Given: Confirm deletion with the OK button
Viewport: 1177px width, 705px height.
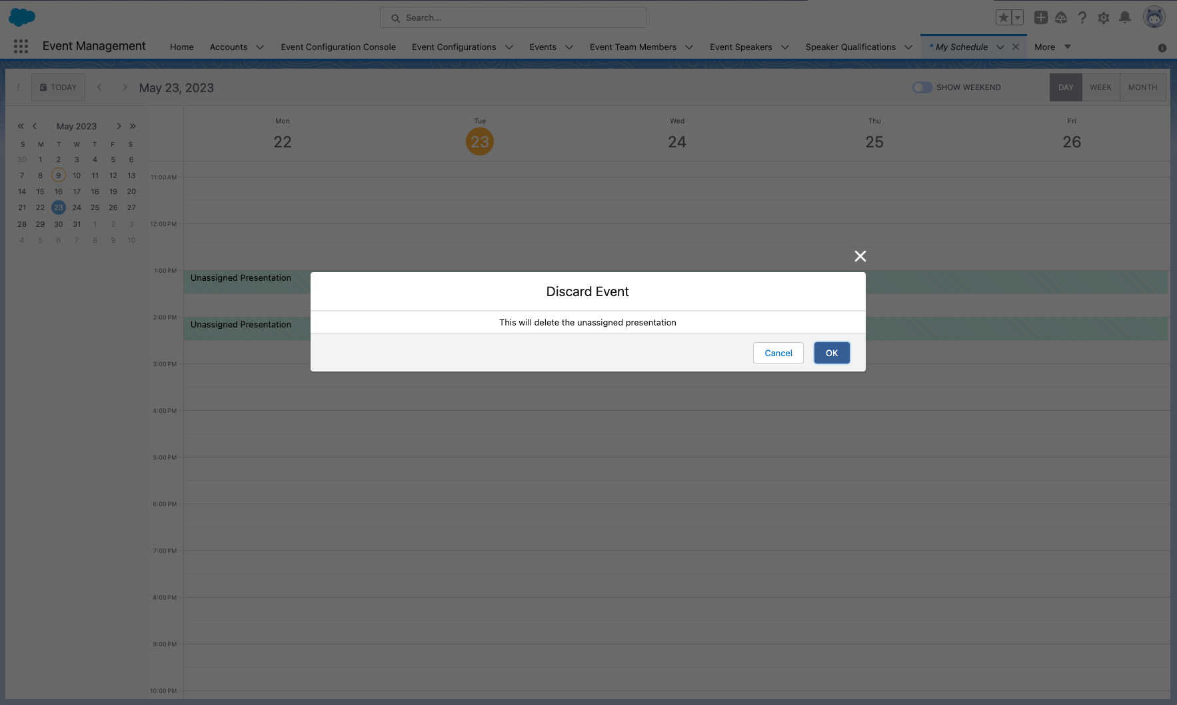Looking at the screenshot, I should point(831,353).
